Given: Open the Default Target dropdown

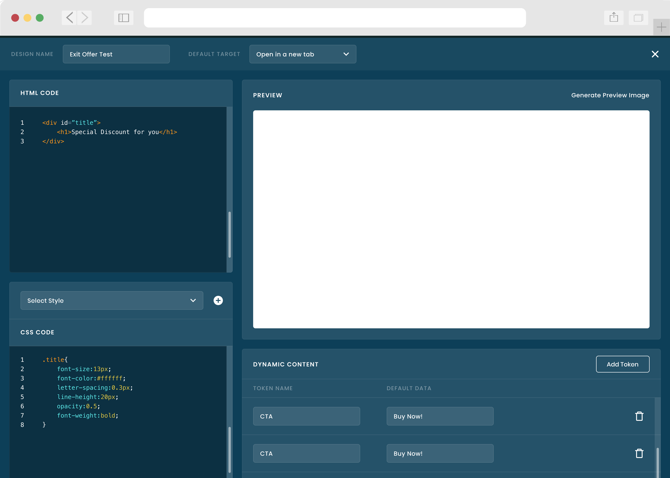Looking at the screenshot, I should point(303,54).
